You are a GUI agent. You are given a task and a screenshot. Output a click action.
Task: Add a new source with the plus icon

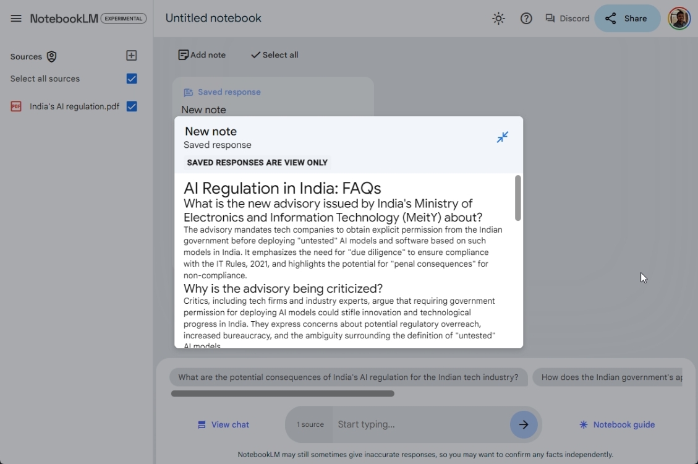pos(131,55)
